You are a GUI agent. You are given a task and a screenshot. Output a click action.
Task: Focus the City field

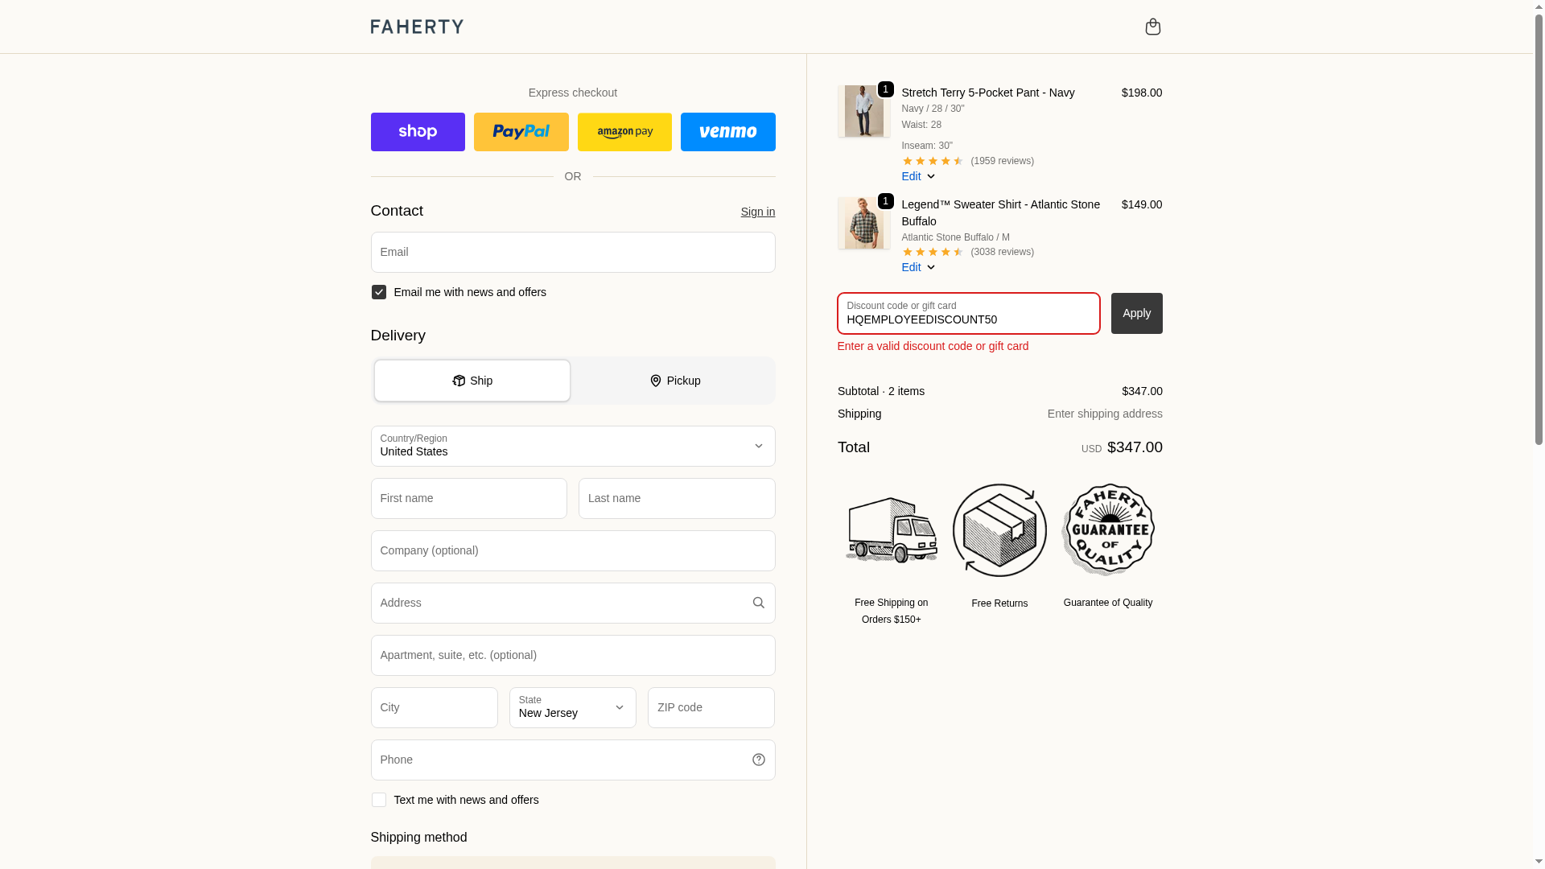tap(435, 708)
